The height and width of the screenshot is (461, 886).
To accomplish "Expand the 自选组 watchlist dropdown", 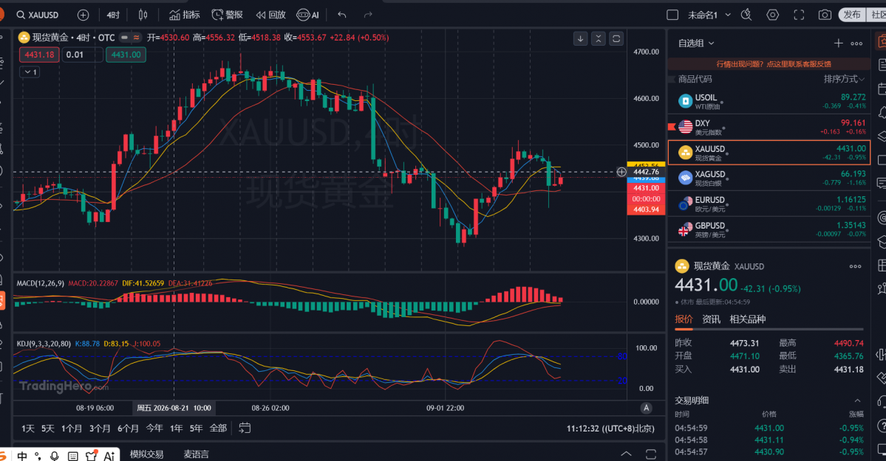I will (x=696, y=43).
